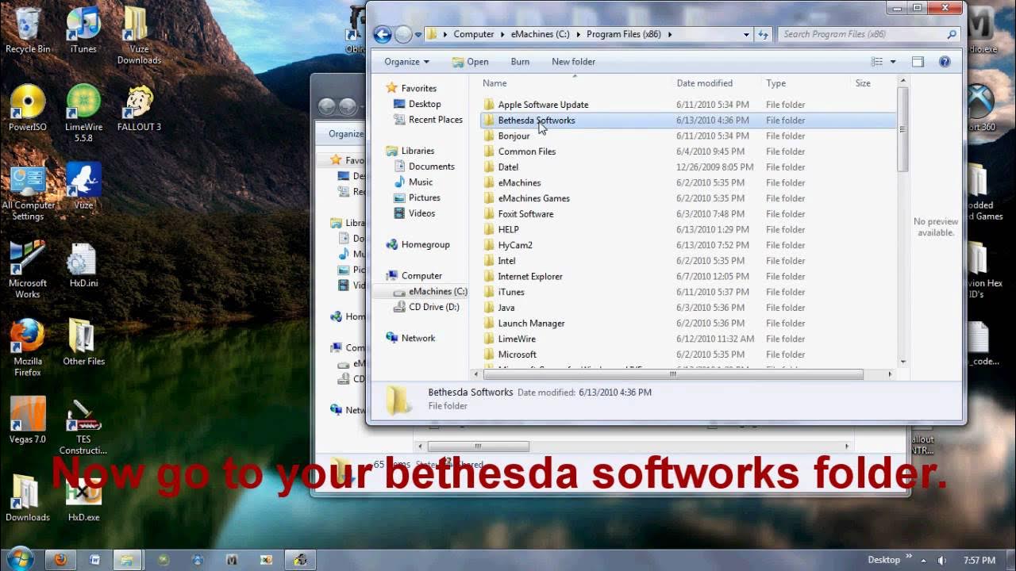The width and height of the screenshot is (1016, 571).
Task: Click the Search Program Files (x86) box
Action: [869, 34]
